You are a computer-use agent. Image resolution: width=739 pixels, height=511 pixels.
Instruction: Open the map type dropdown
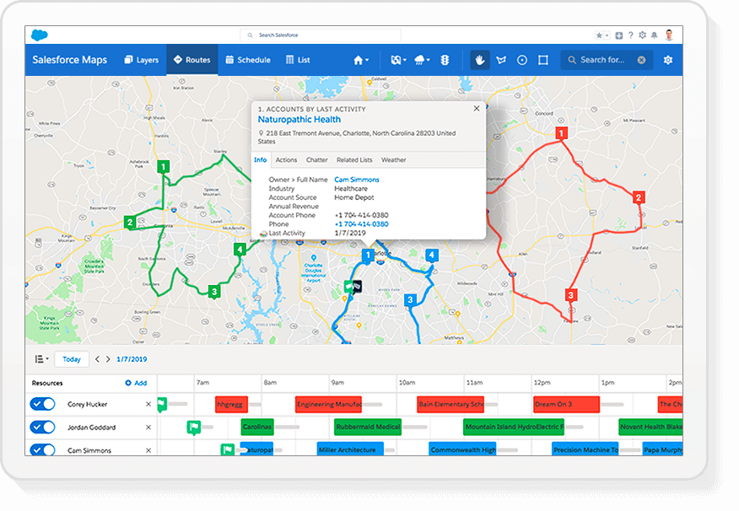pyautogui.click(x=398, y=60)
